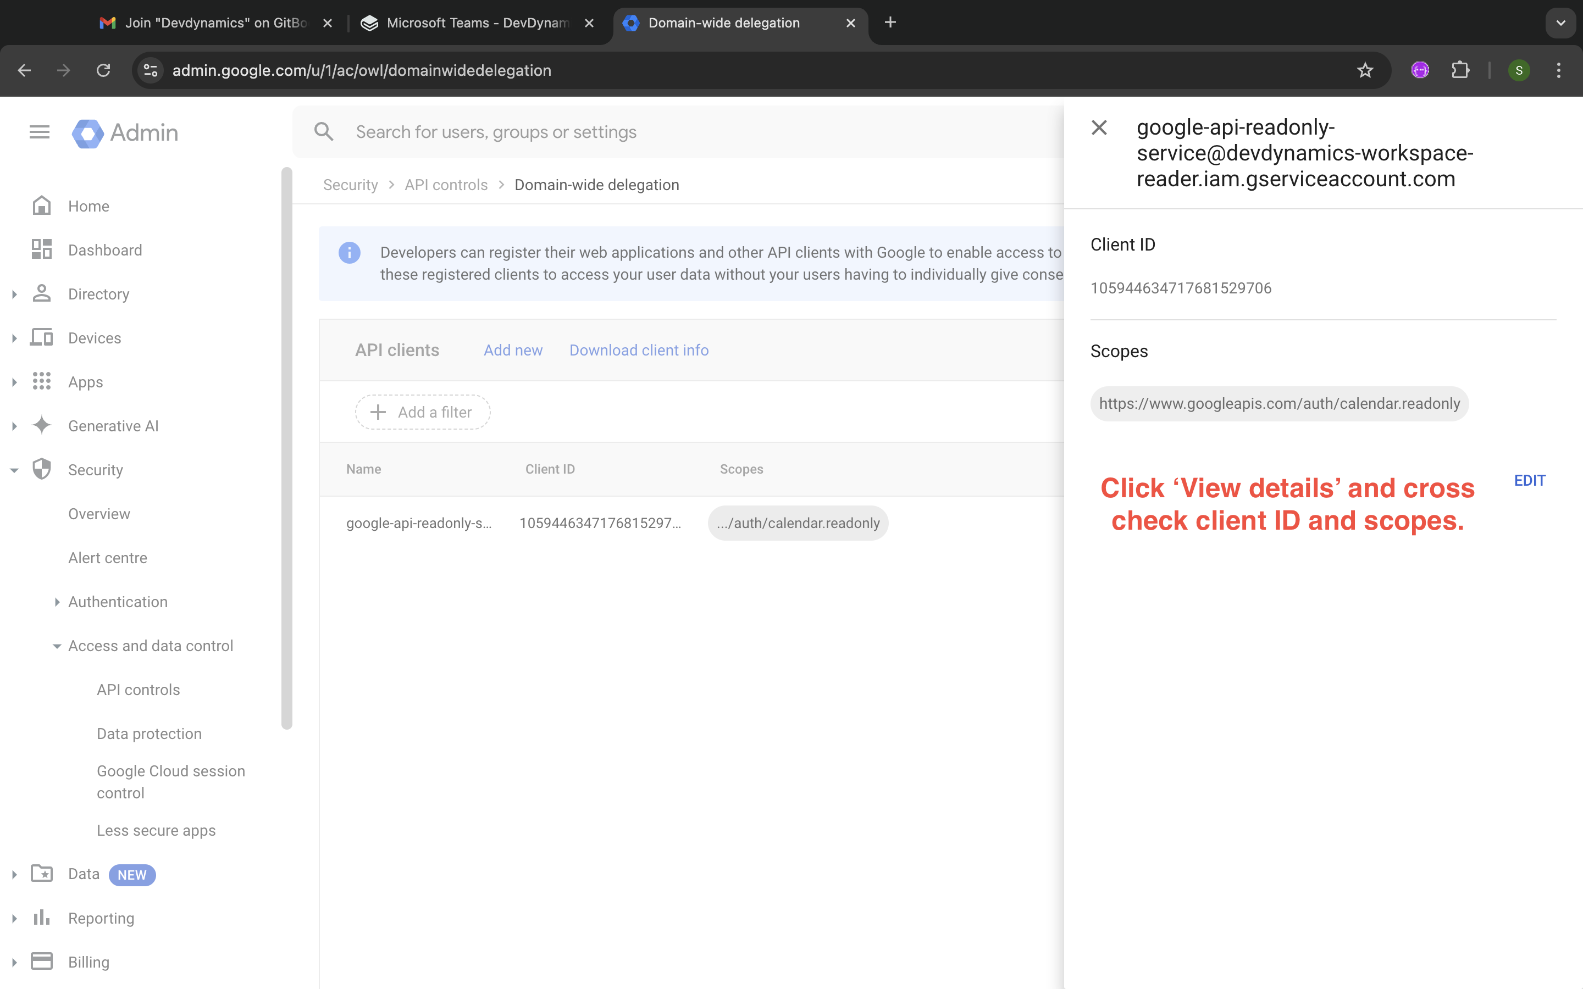Viewport: 1583px width, 989px height.
Task: Click the Google Admin logo
Action: coord(125,133)
